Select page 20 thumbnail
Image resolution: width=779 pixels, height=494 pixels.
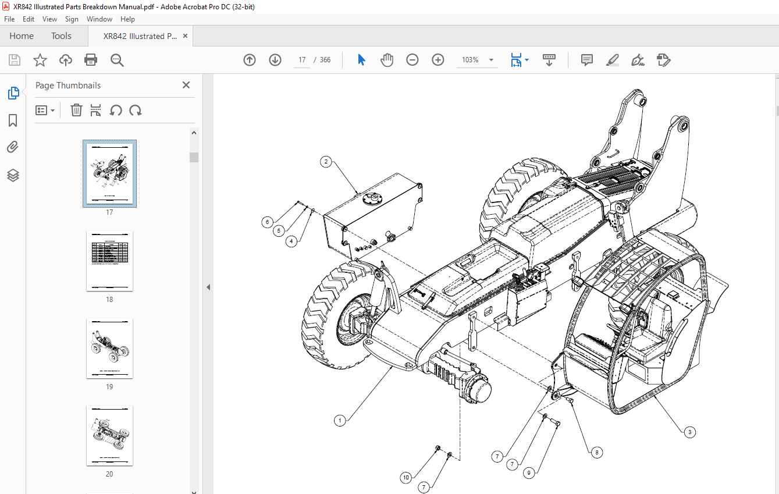109,435
